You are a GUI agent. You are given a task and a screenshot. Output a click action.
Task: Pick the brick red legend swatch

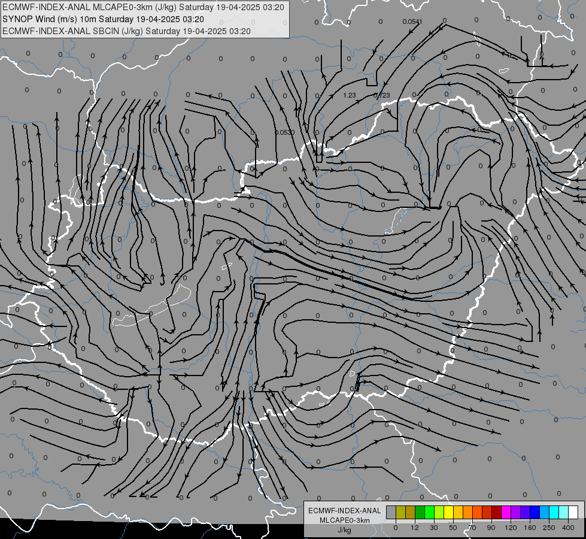click(x=487, y=512)
